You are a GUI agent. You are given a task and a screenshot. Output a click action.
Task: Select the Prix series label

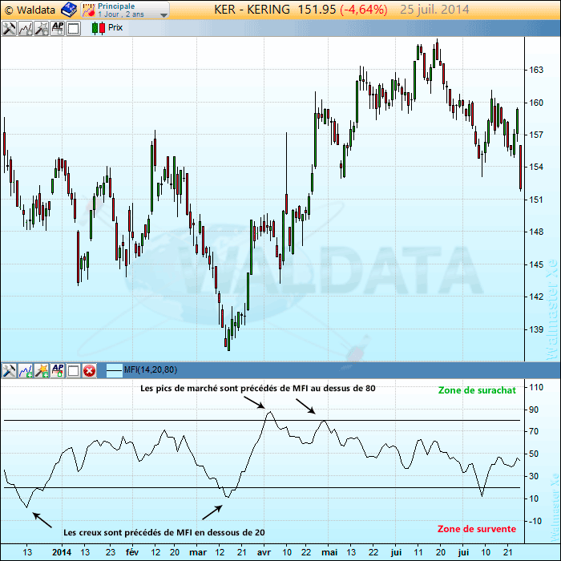(x=115, y=27)
